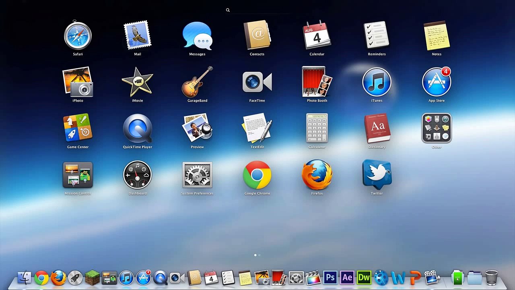
Task: Click the Launchpad search field
Action: click(x=257, y=10)
